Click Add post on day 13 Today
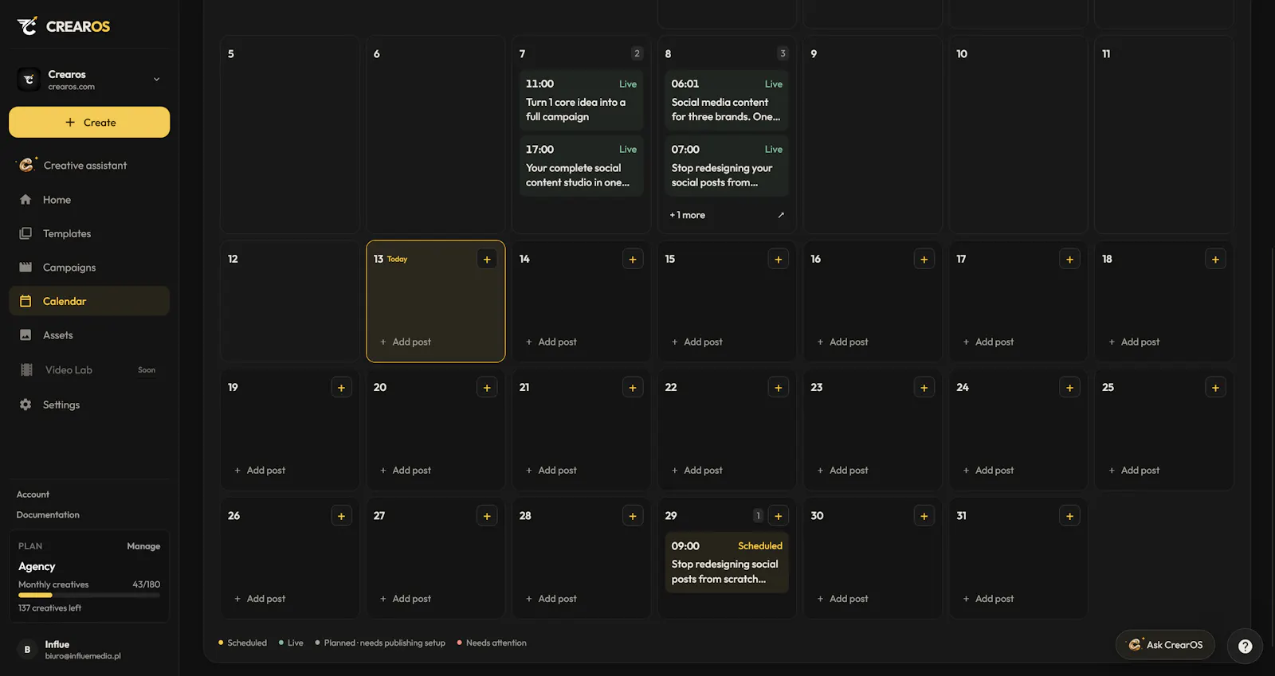1275x676 pixels. click(406, 342)
